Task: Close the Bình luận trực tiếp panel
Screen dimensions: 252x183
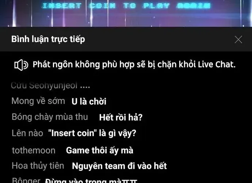Action: coord(238,40)
